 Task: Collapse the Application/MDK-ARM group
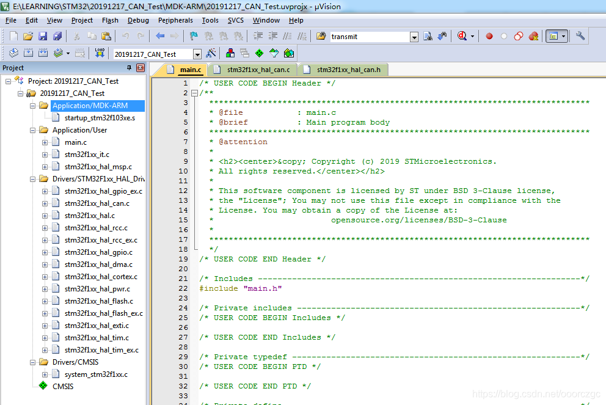pos(33,106)
